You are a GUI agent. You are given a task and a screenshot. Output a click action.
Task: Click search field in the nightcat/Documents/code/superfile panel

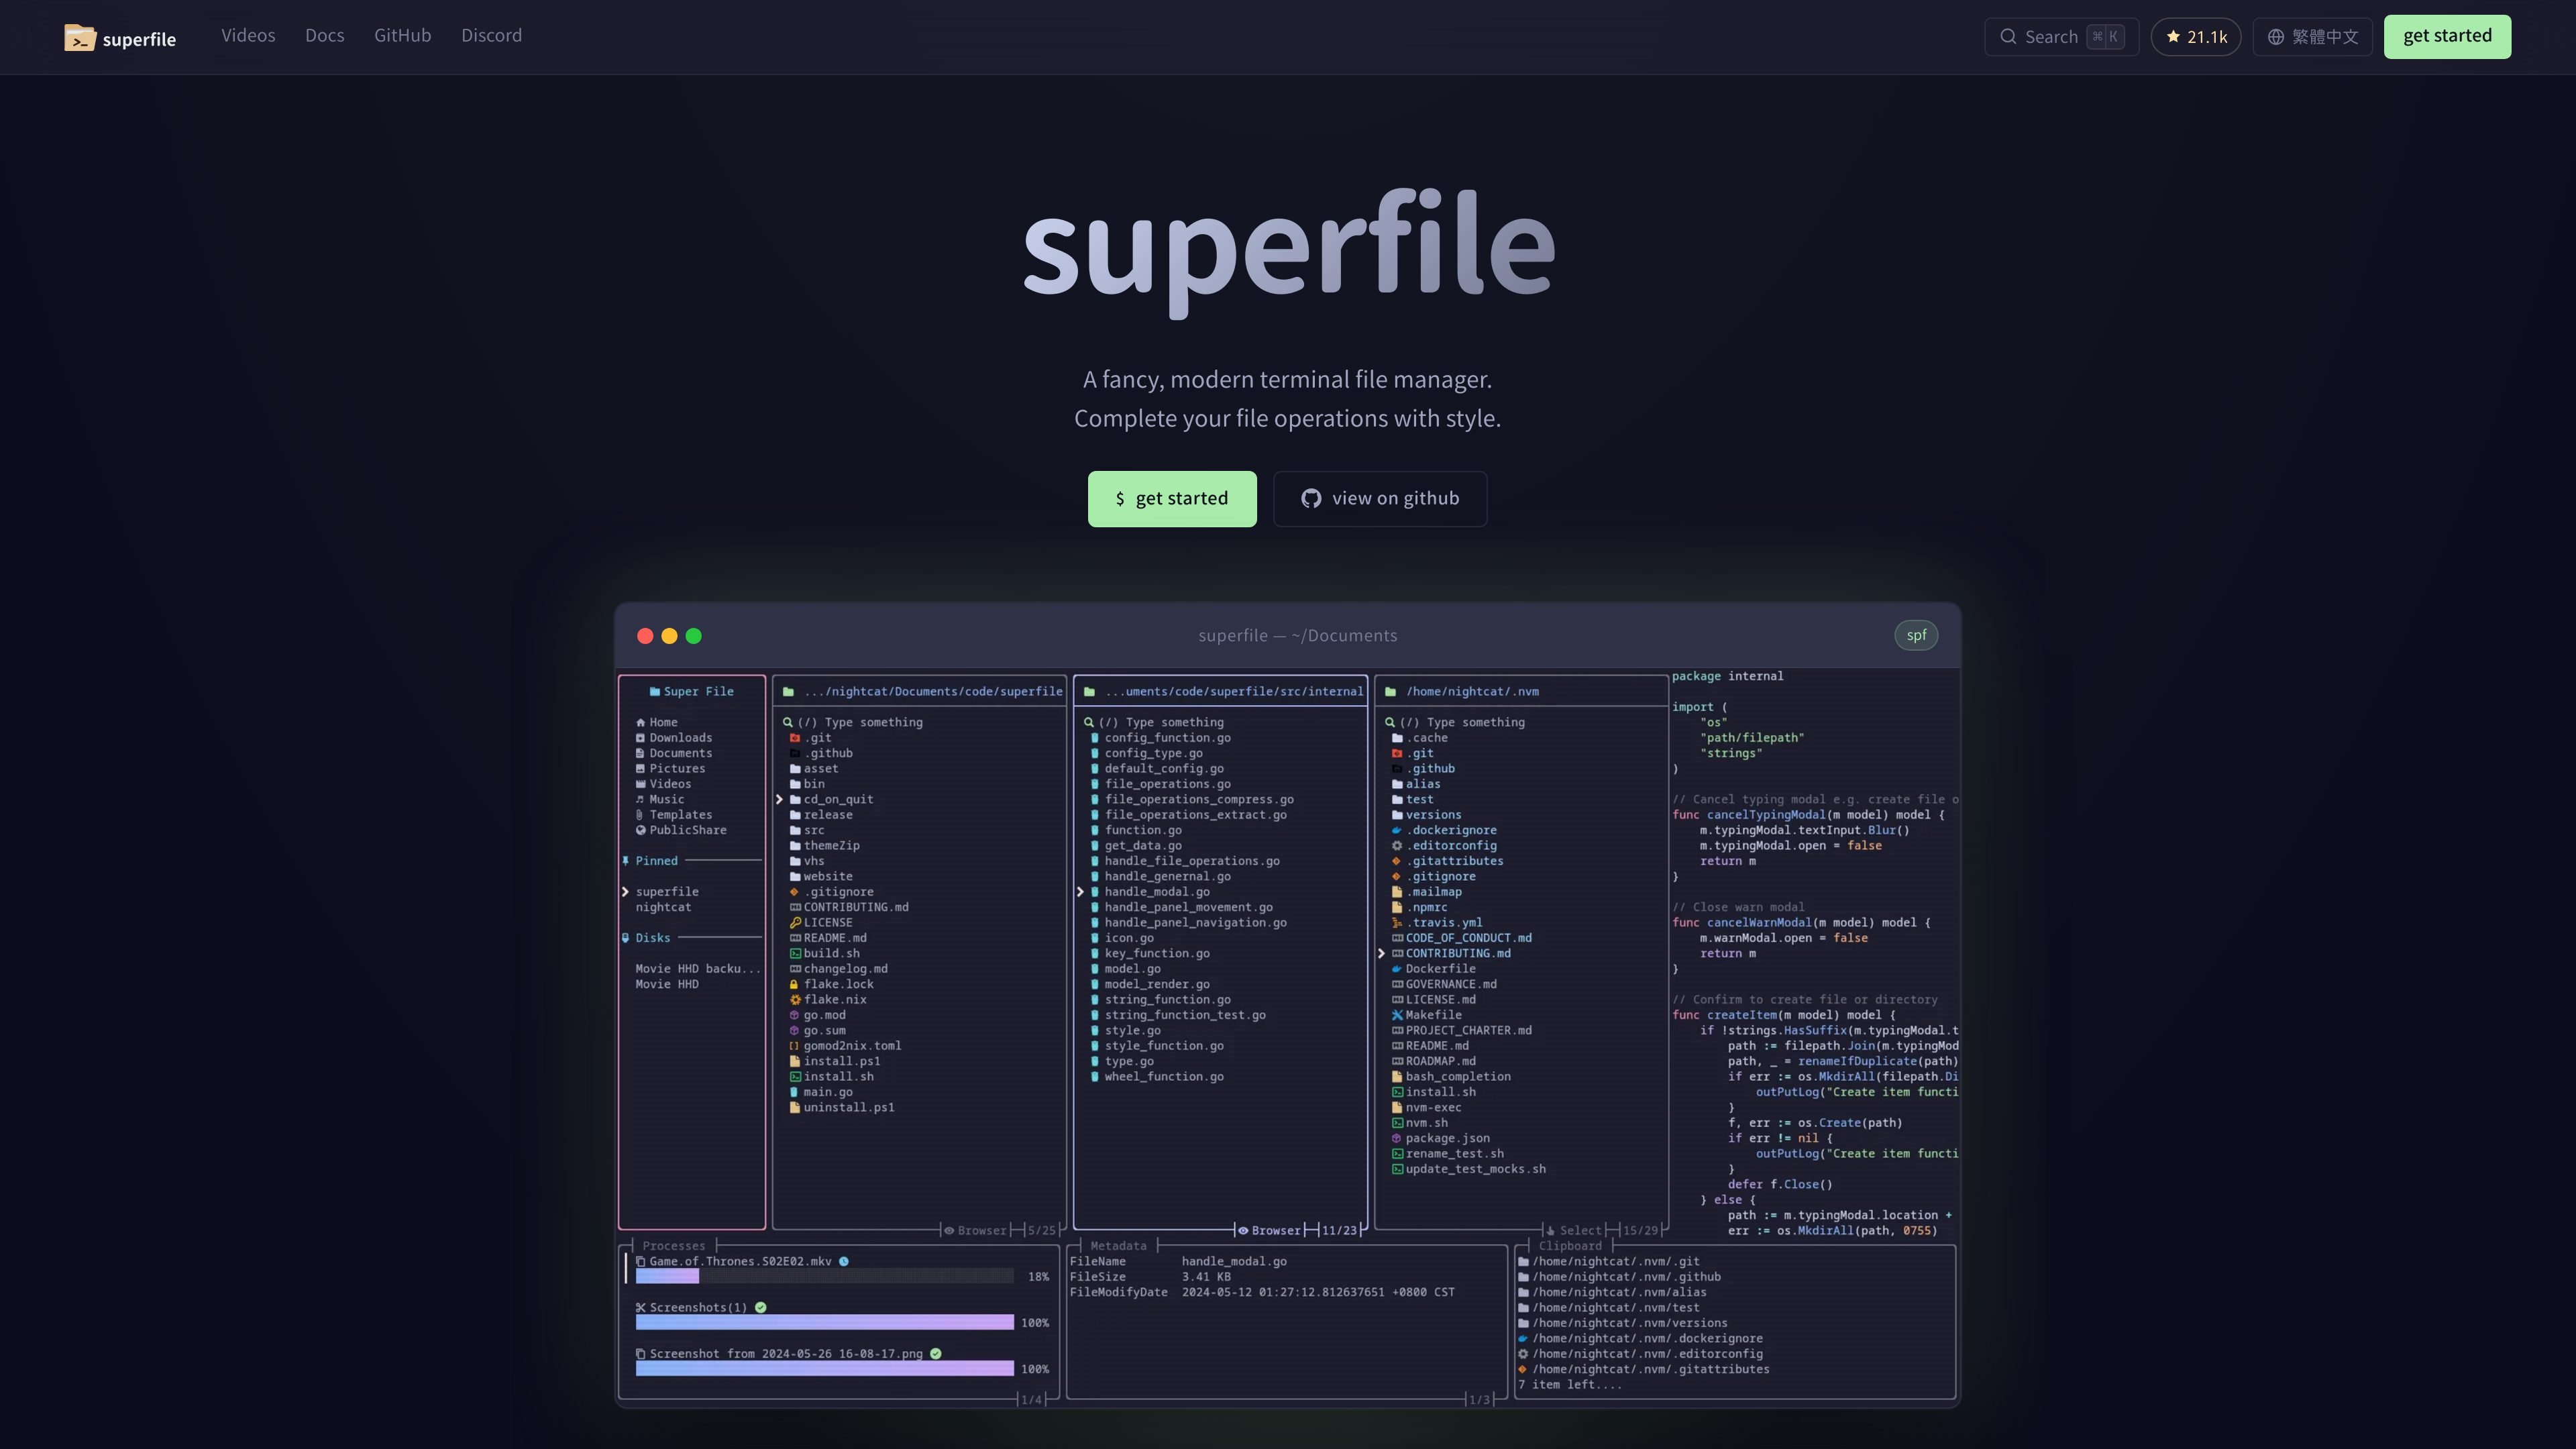point(860,722)
